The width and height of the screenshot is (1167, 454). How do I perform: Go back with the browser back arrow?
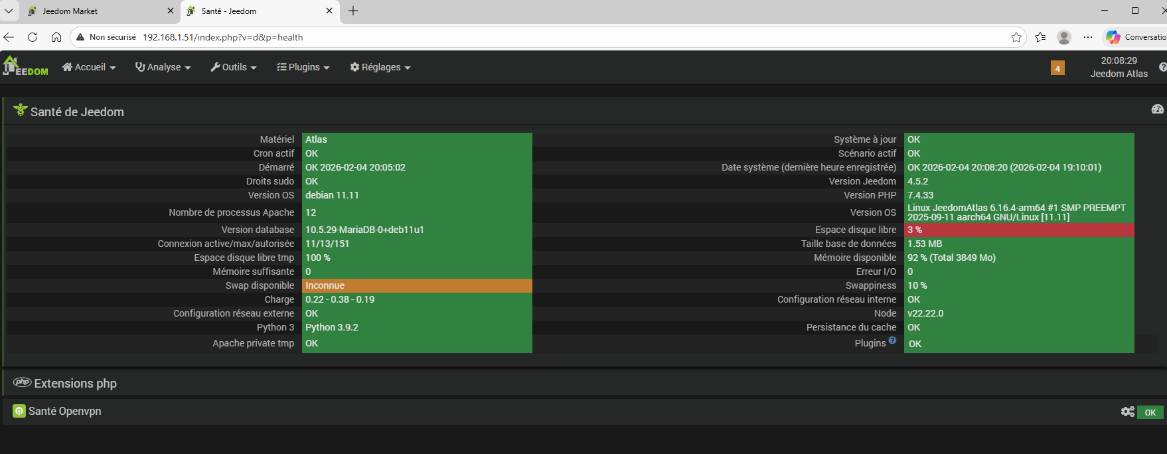pos(9,37)
